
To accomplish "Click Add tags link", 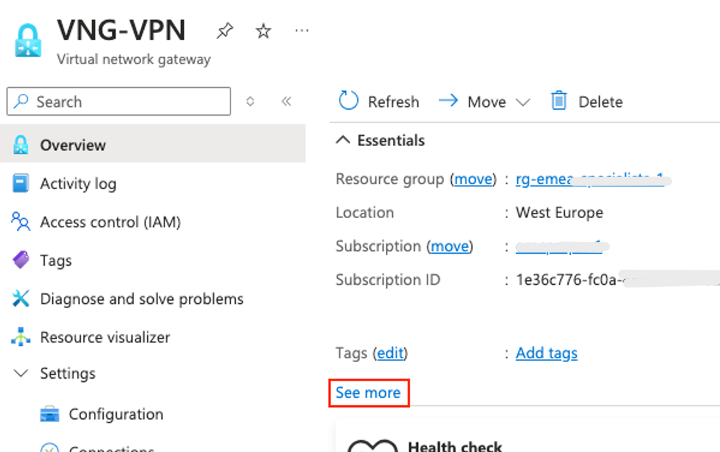I will tap(546, 353).
